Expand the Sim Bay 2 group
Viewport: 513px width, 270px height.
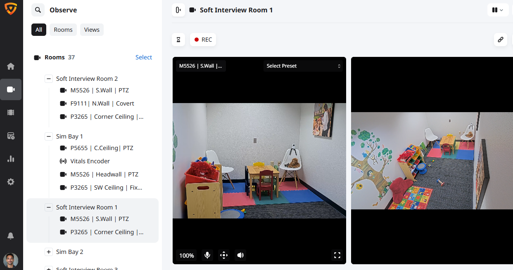49,252
